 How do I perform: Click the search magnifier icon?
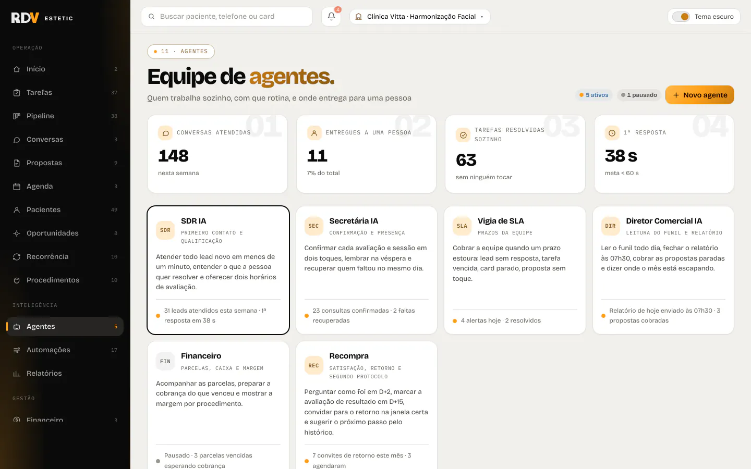151,17
